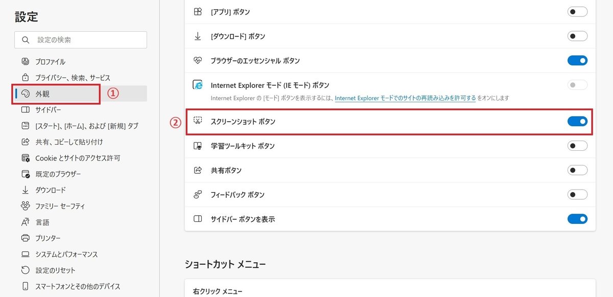Click the Family Safety icon
The width and height of the screenshot is (613, 297).
point(26,206)
